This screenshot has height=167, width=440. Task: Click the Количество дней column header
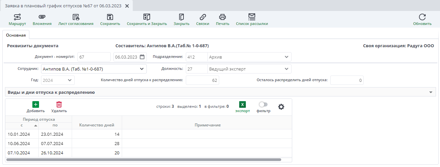pos(97,125)
